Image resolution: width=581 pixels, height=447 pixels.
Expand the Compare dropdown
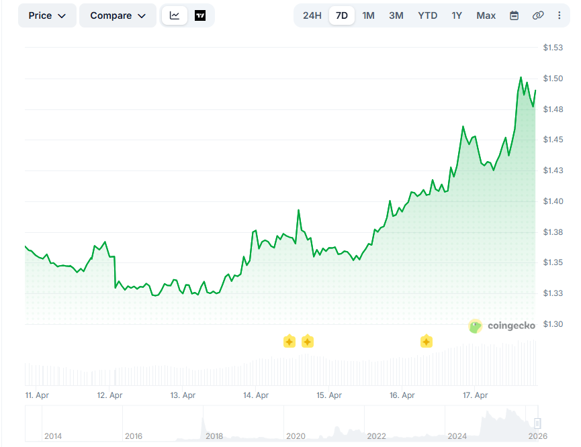[x=118, y=15]
